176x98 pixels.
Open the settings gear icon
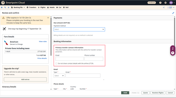pos(166,3)
